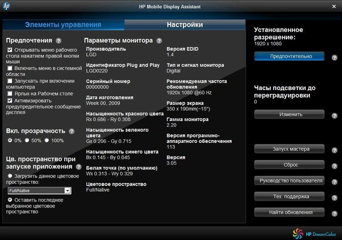The height and width of the screenshot is (240, 342).
Task: Click the red value Rx 0.686 - Ry 0.308
Action: click(x=108, y=119)
